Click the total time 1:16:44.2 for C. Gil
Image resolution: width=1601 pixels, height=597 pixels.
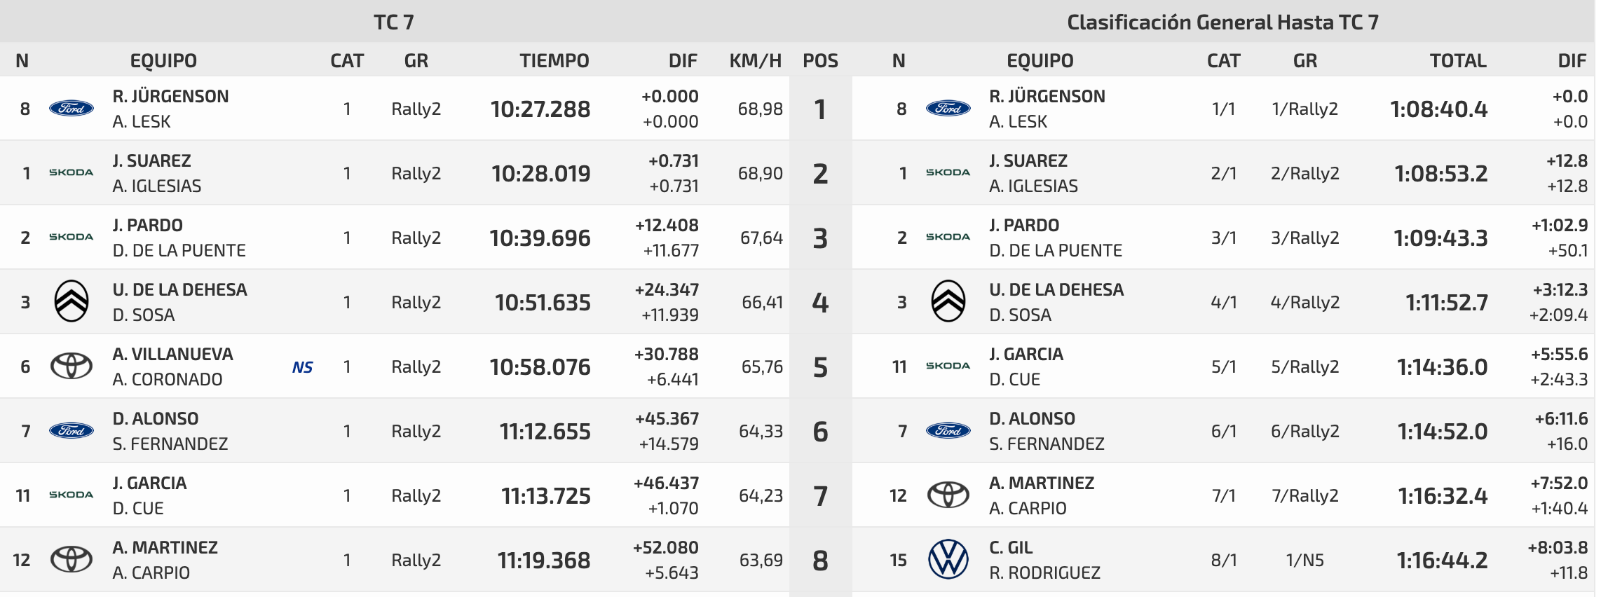click(1443, 560)
